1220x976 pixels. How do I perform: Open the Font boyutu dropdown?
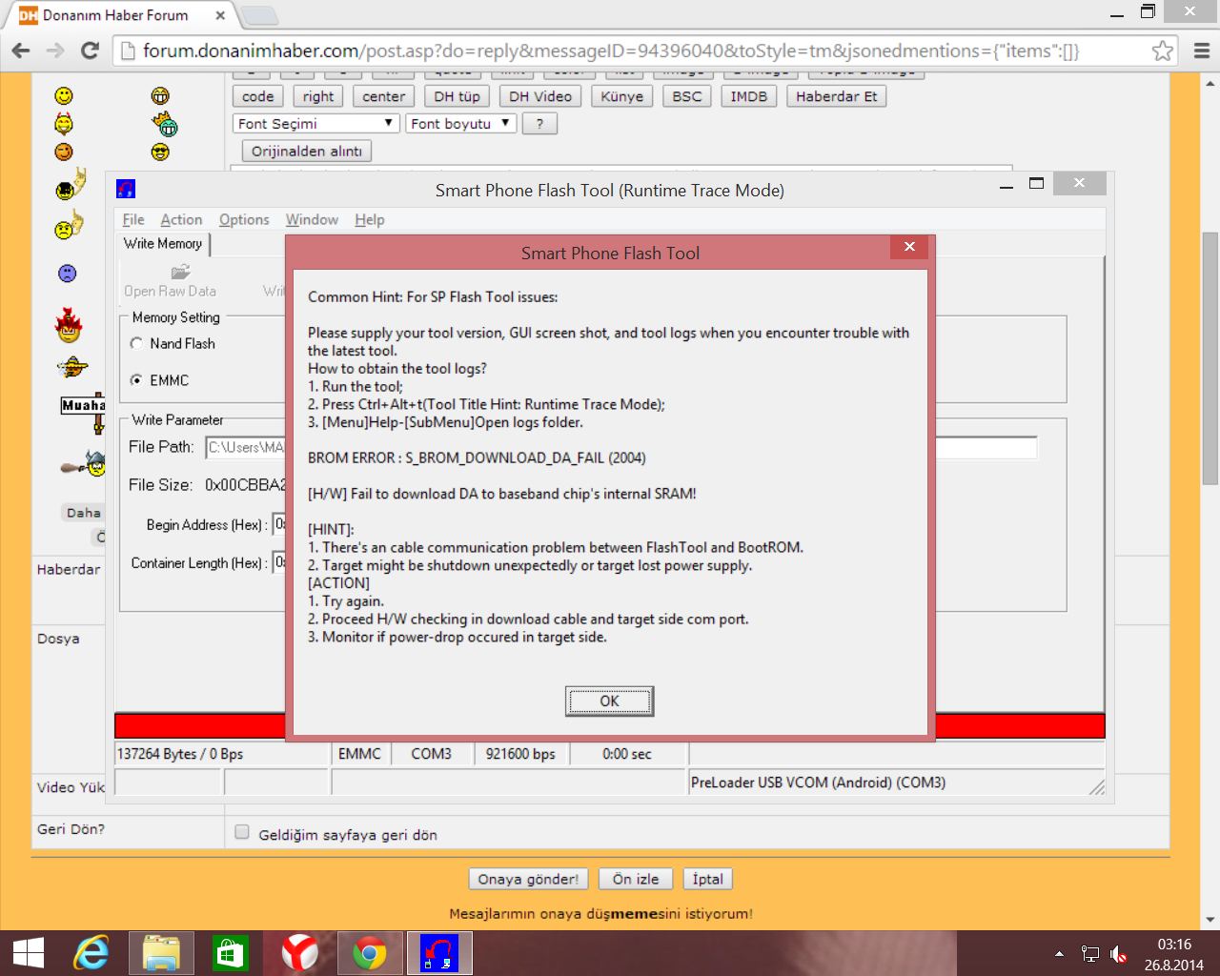[x=461, y=124]
